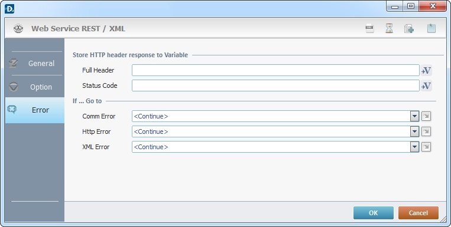
Task: Expand the XML Error dropdown
Action: click(414, 147)
